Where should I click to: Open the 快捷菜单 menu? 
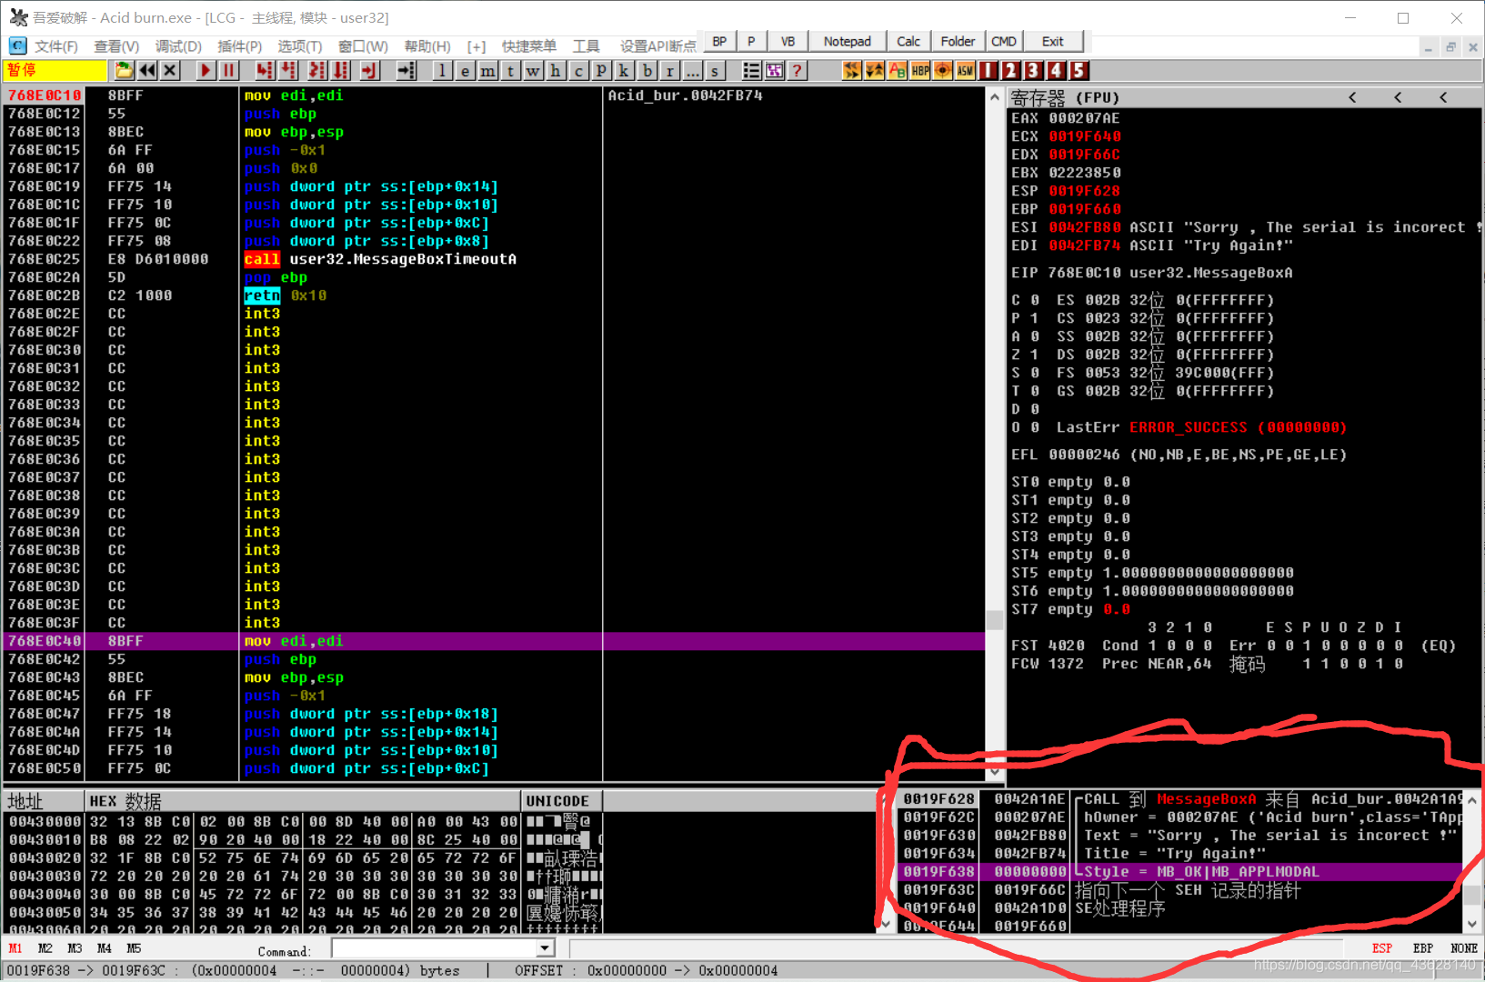[528, 45]
